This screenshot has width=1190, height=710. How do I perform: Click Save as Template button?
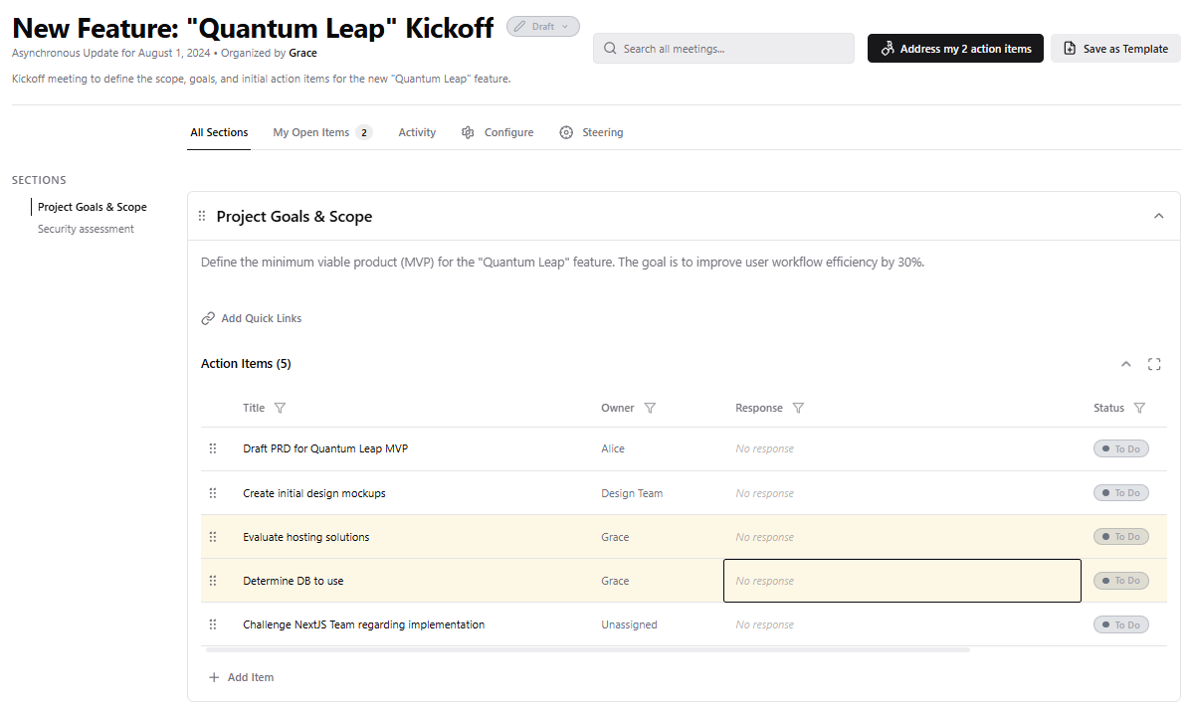pyautogui.click(x=1114, y=49)
